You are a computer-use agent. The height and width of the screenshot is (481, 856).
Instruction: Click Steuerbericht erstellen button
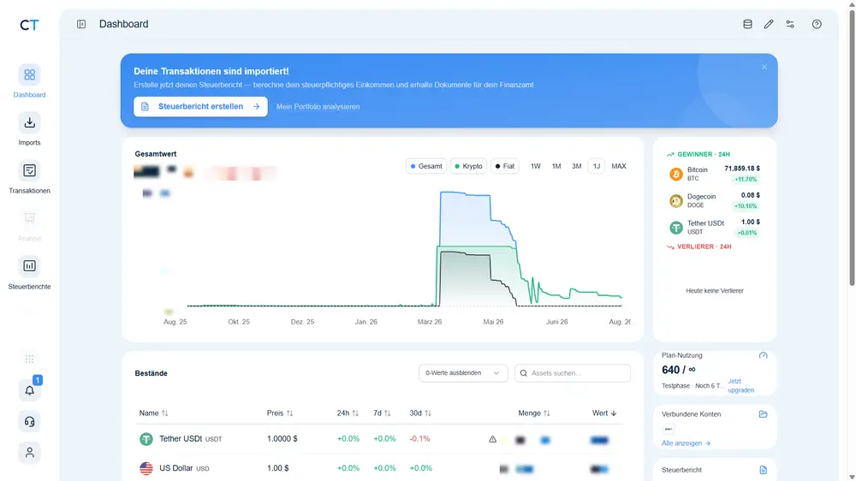pos(200,106)
